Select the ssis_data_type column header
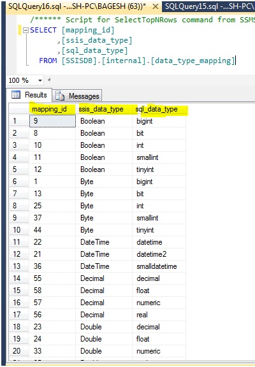Viewport: 255px width, 367px height. coord(104,109)
